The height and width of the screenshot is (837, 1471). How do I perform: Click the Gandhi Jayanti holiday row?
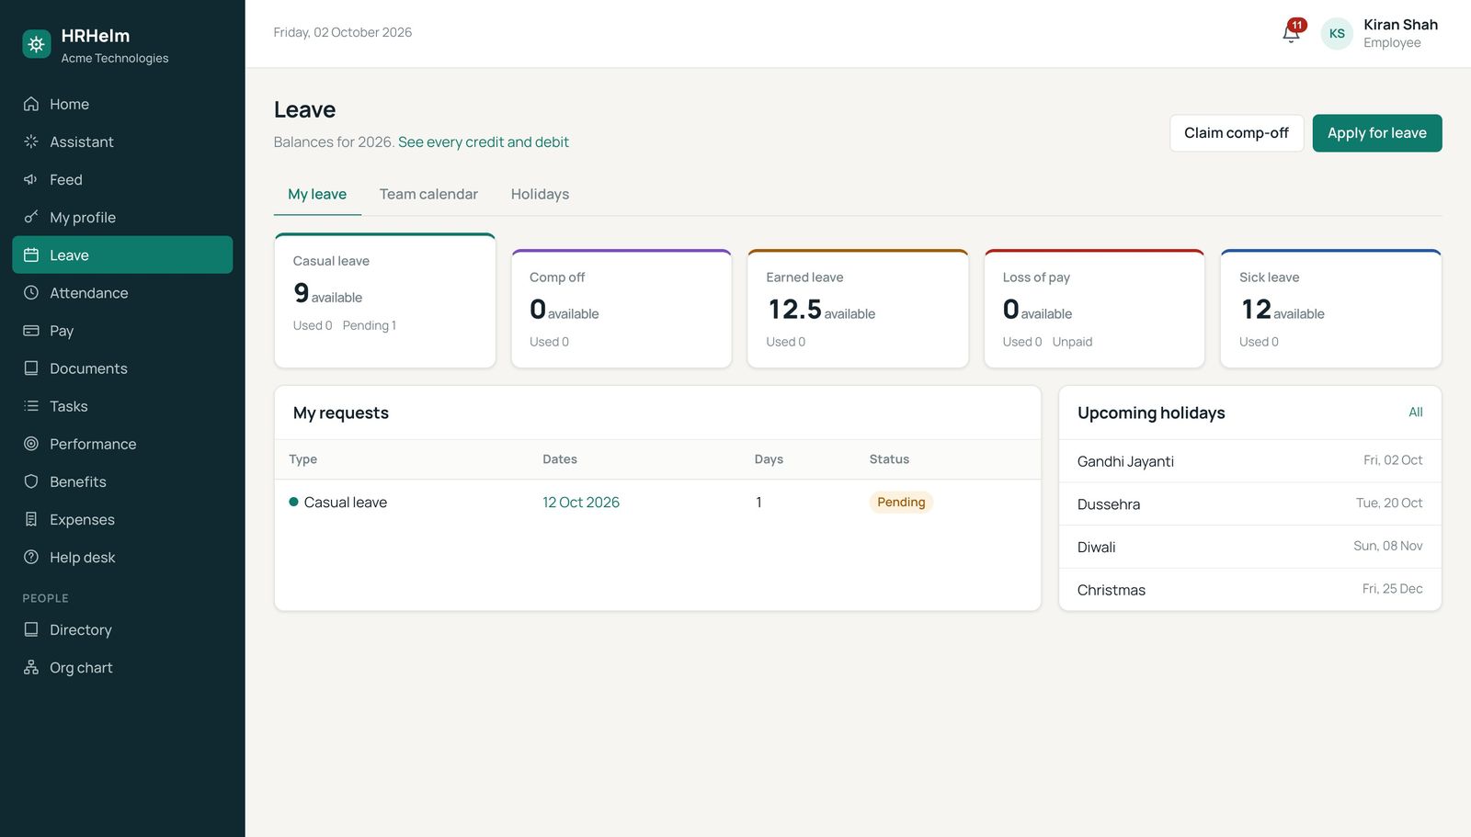tap(1249, 461)
